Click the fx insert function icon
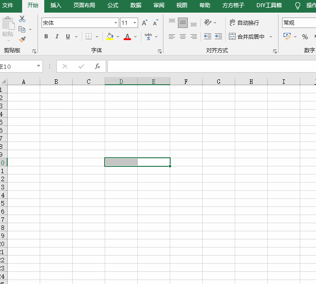 98,66
